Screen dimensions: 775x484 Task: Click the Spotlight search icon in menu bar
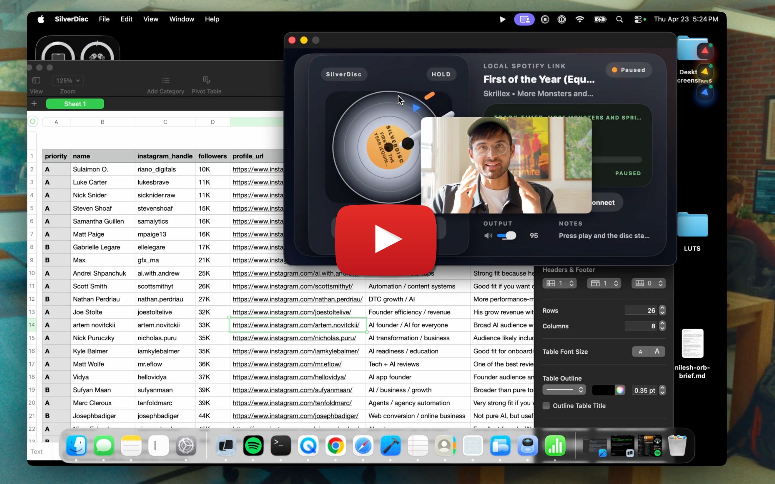click(619, 19)
